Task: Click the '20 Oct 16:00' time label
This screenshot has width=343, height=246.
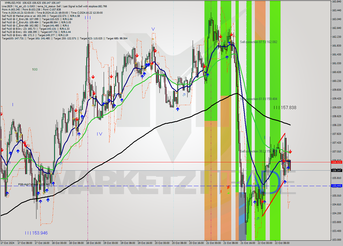Action: (196, 243)
